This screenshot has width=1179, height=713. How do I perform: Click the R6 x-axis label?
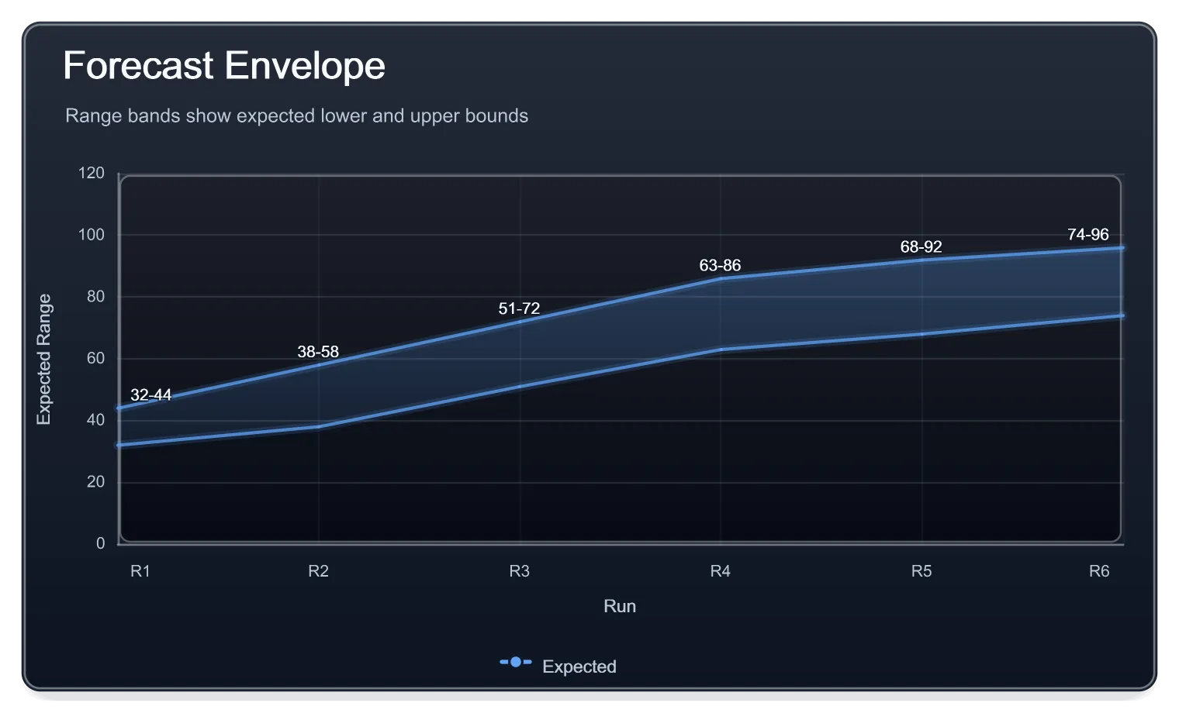coord(1099,571)
